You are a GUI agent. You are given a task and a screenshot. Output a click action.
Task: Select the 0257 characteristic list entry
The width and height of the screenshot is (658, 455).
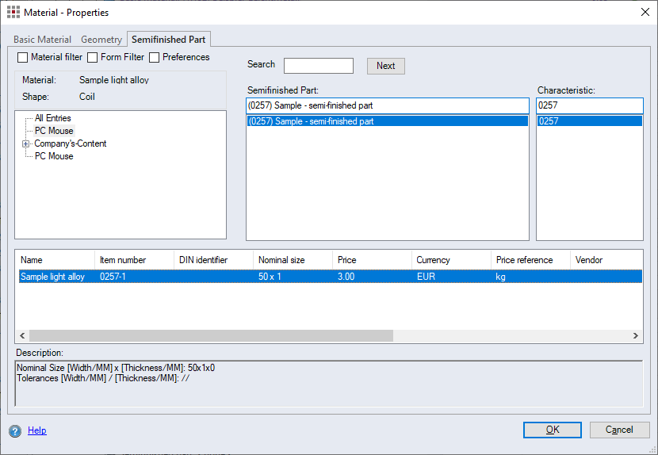click(589, 121)
